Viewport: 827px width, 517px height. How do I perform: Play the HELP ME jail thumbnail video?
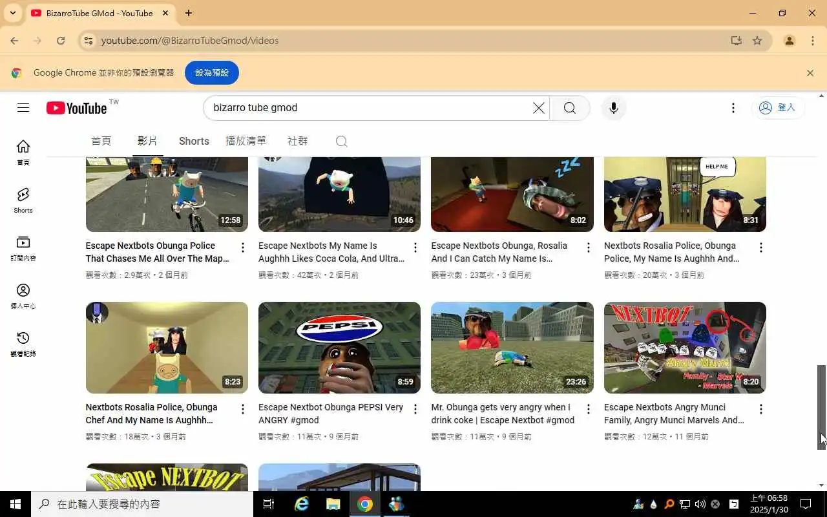pos(685,194)
